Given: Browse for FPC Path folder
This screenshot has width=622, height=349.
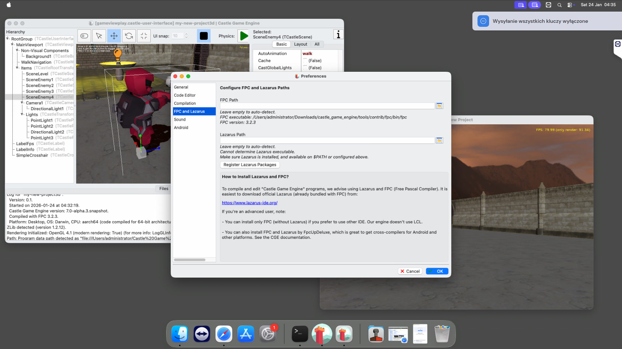Looking at the screenshot, I should (x=439, y=106).
